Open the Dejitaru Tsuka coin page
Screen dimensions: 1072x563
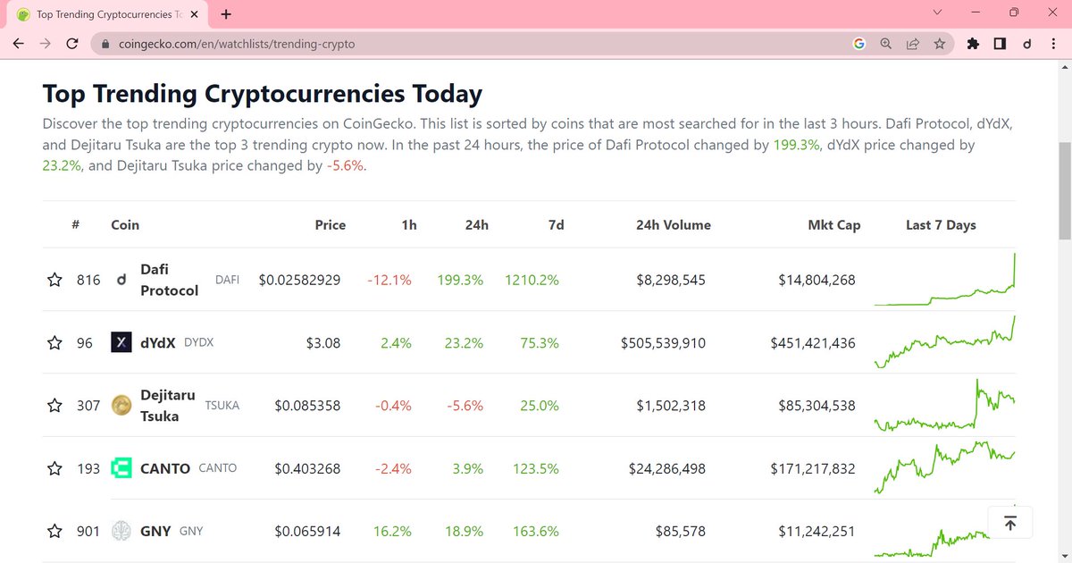tap(168, 406)
